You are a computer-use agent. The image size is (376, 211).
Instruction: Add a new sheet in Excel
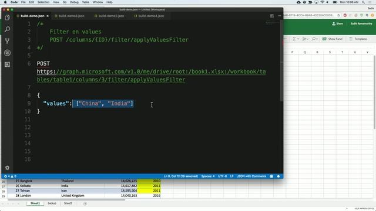pyautogui.click(x=85, y=203)
